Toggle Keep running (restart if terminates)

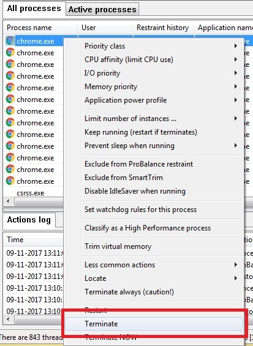[x=162, y=132]
